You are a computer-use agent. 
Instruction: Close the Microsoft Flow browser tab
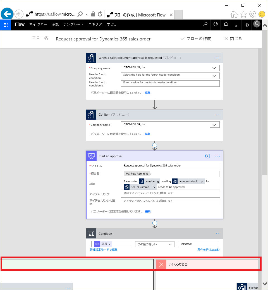[171, 15]
